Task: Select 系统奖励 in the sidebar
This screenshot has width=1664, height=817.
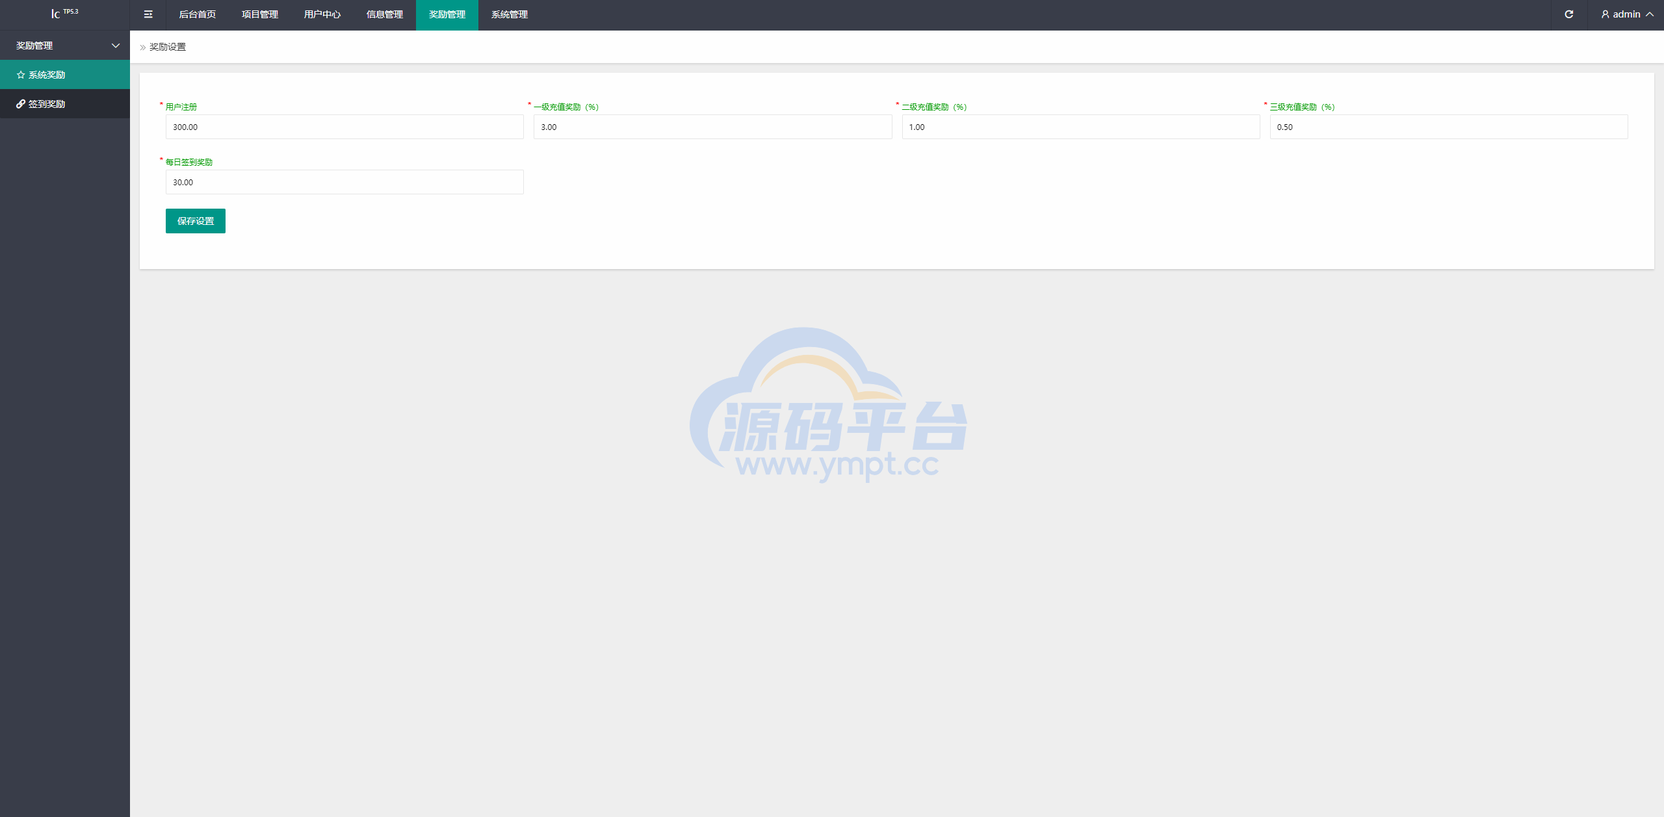Action: click(x=65, y=75)
